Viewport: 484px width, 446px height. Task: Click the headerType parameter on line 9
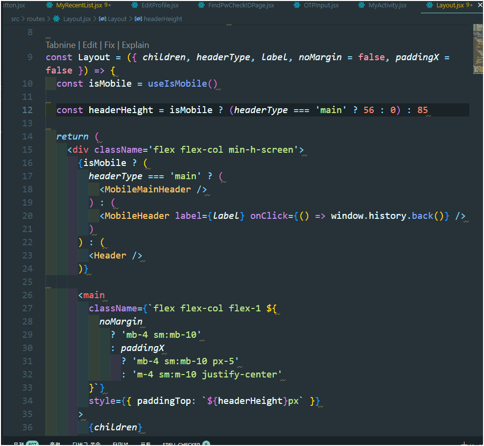pos(223,57)
